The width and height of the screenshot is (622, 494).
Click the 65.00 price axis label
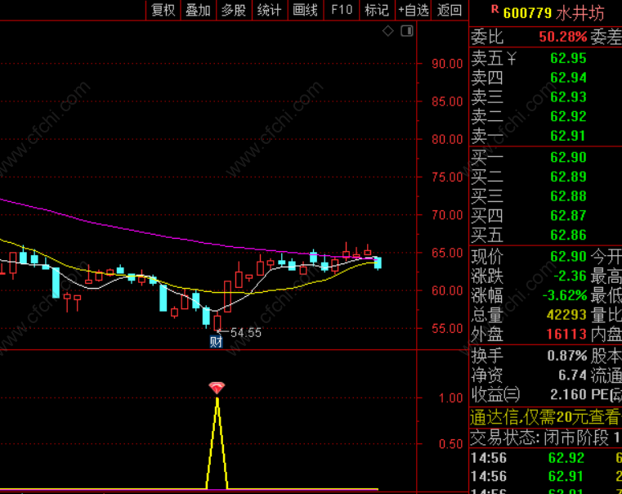tap(447, 253)
